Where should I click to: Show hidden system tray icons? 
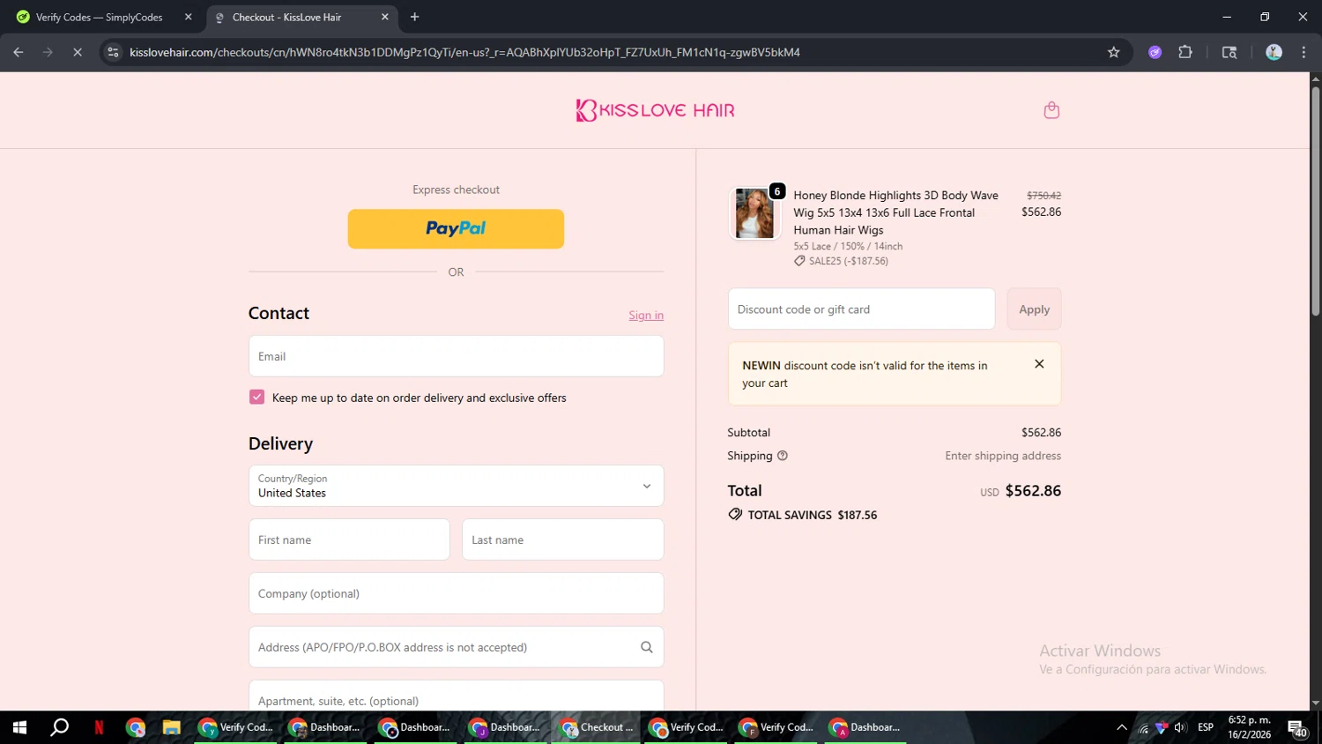pyautogui.click(x=1121, y=727)
